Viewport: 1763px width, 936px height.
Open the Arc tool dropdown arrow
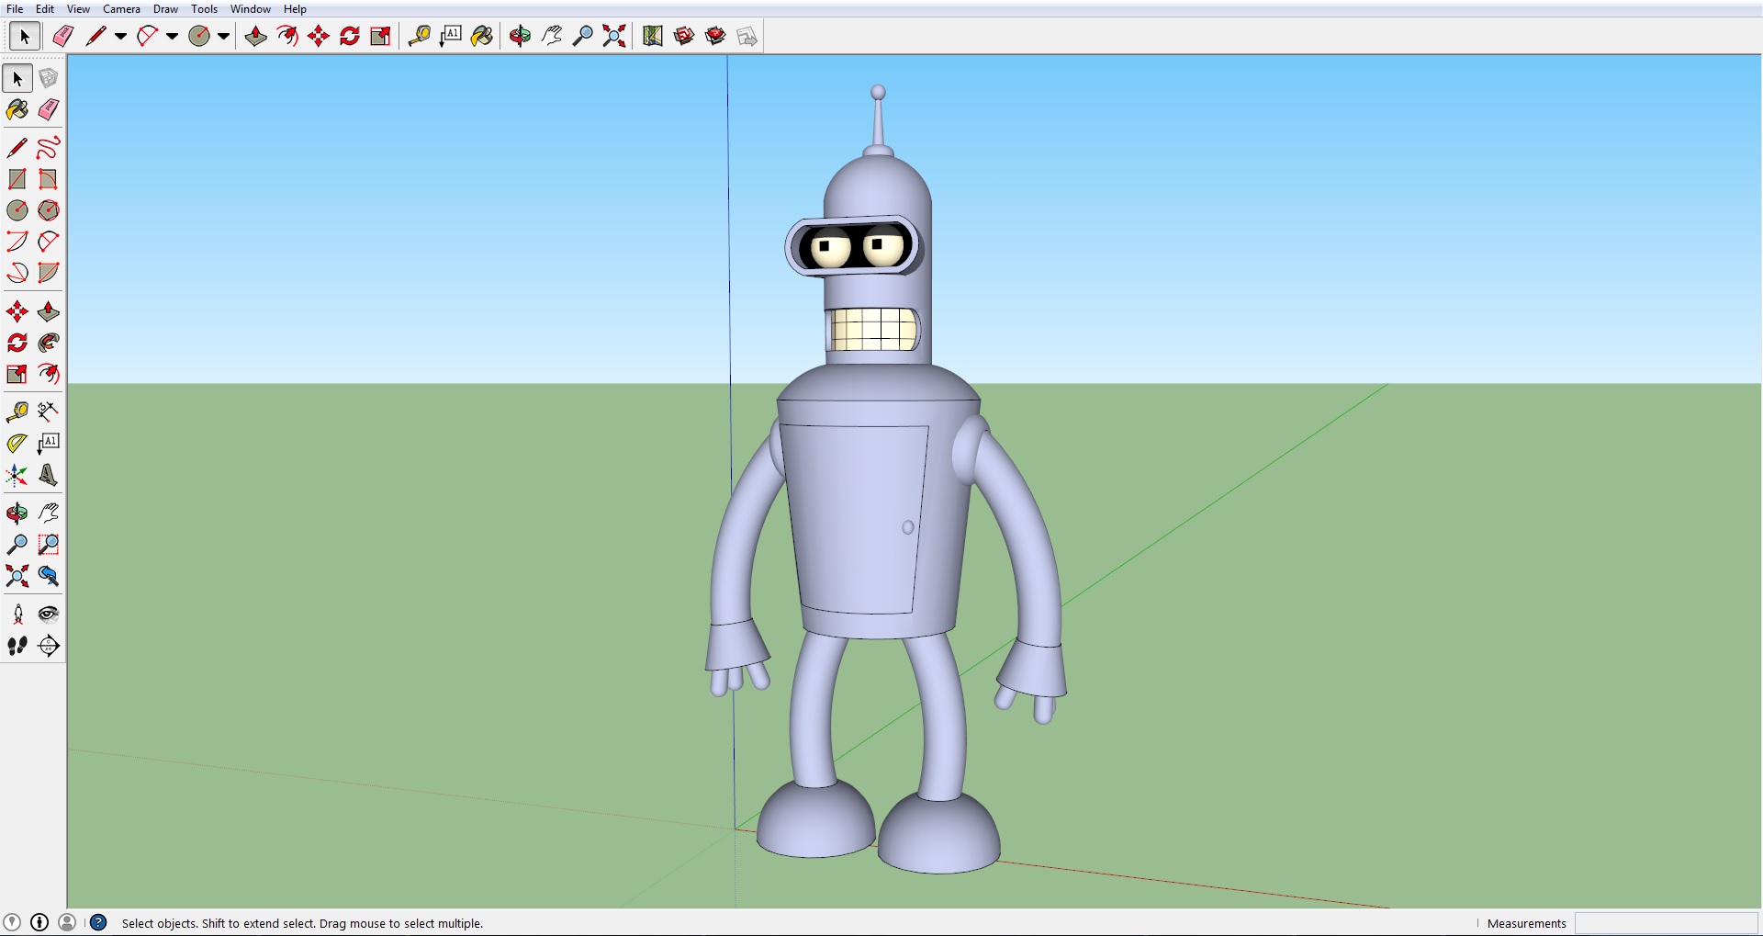[172, 37]
